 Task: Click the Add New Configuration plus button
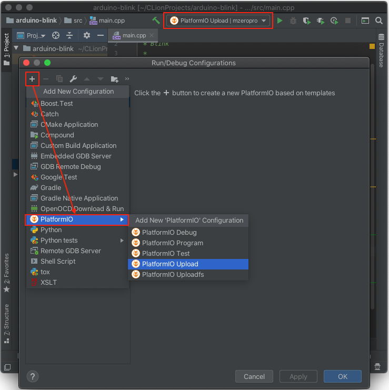pos(32,79)
